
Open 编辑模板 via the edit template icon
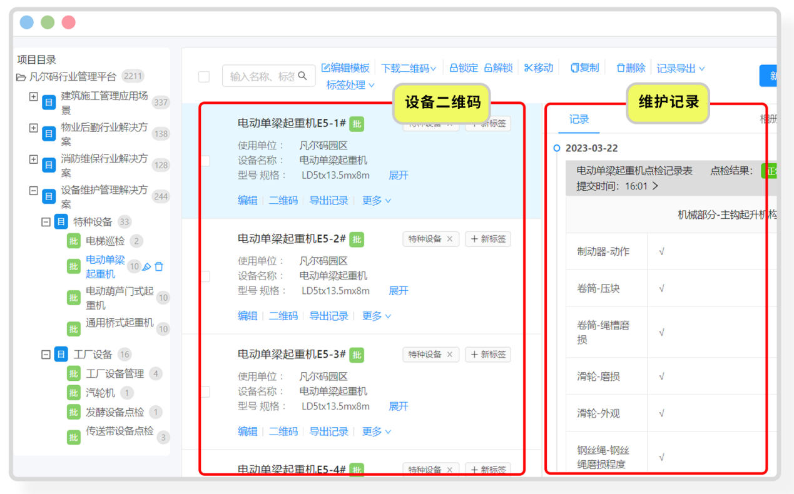click(325, 68)
